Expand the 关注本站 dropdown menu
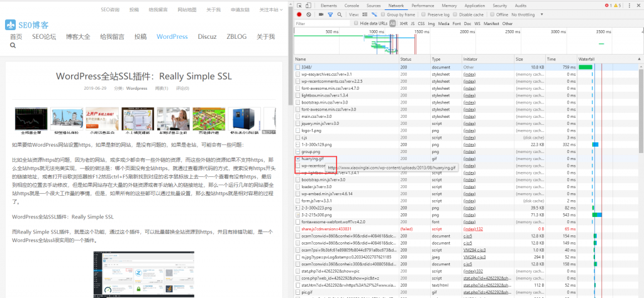This screenshot has width=644, height=298. coord(271,9)
